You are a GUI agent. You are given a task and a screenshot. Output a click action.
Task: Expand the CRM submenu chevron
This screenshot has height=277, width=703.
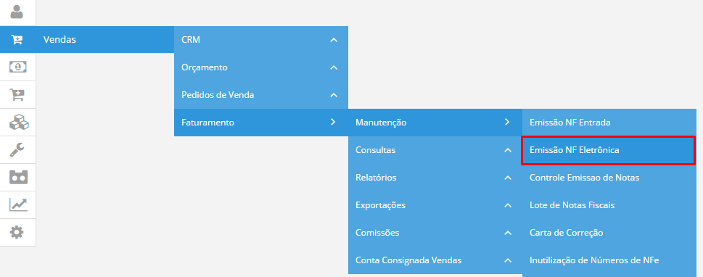coord(333,40)
